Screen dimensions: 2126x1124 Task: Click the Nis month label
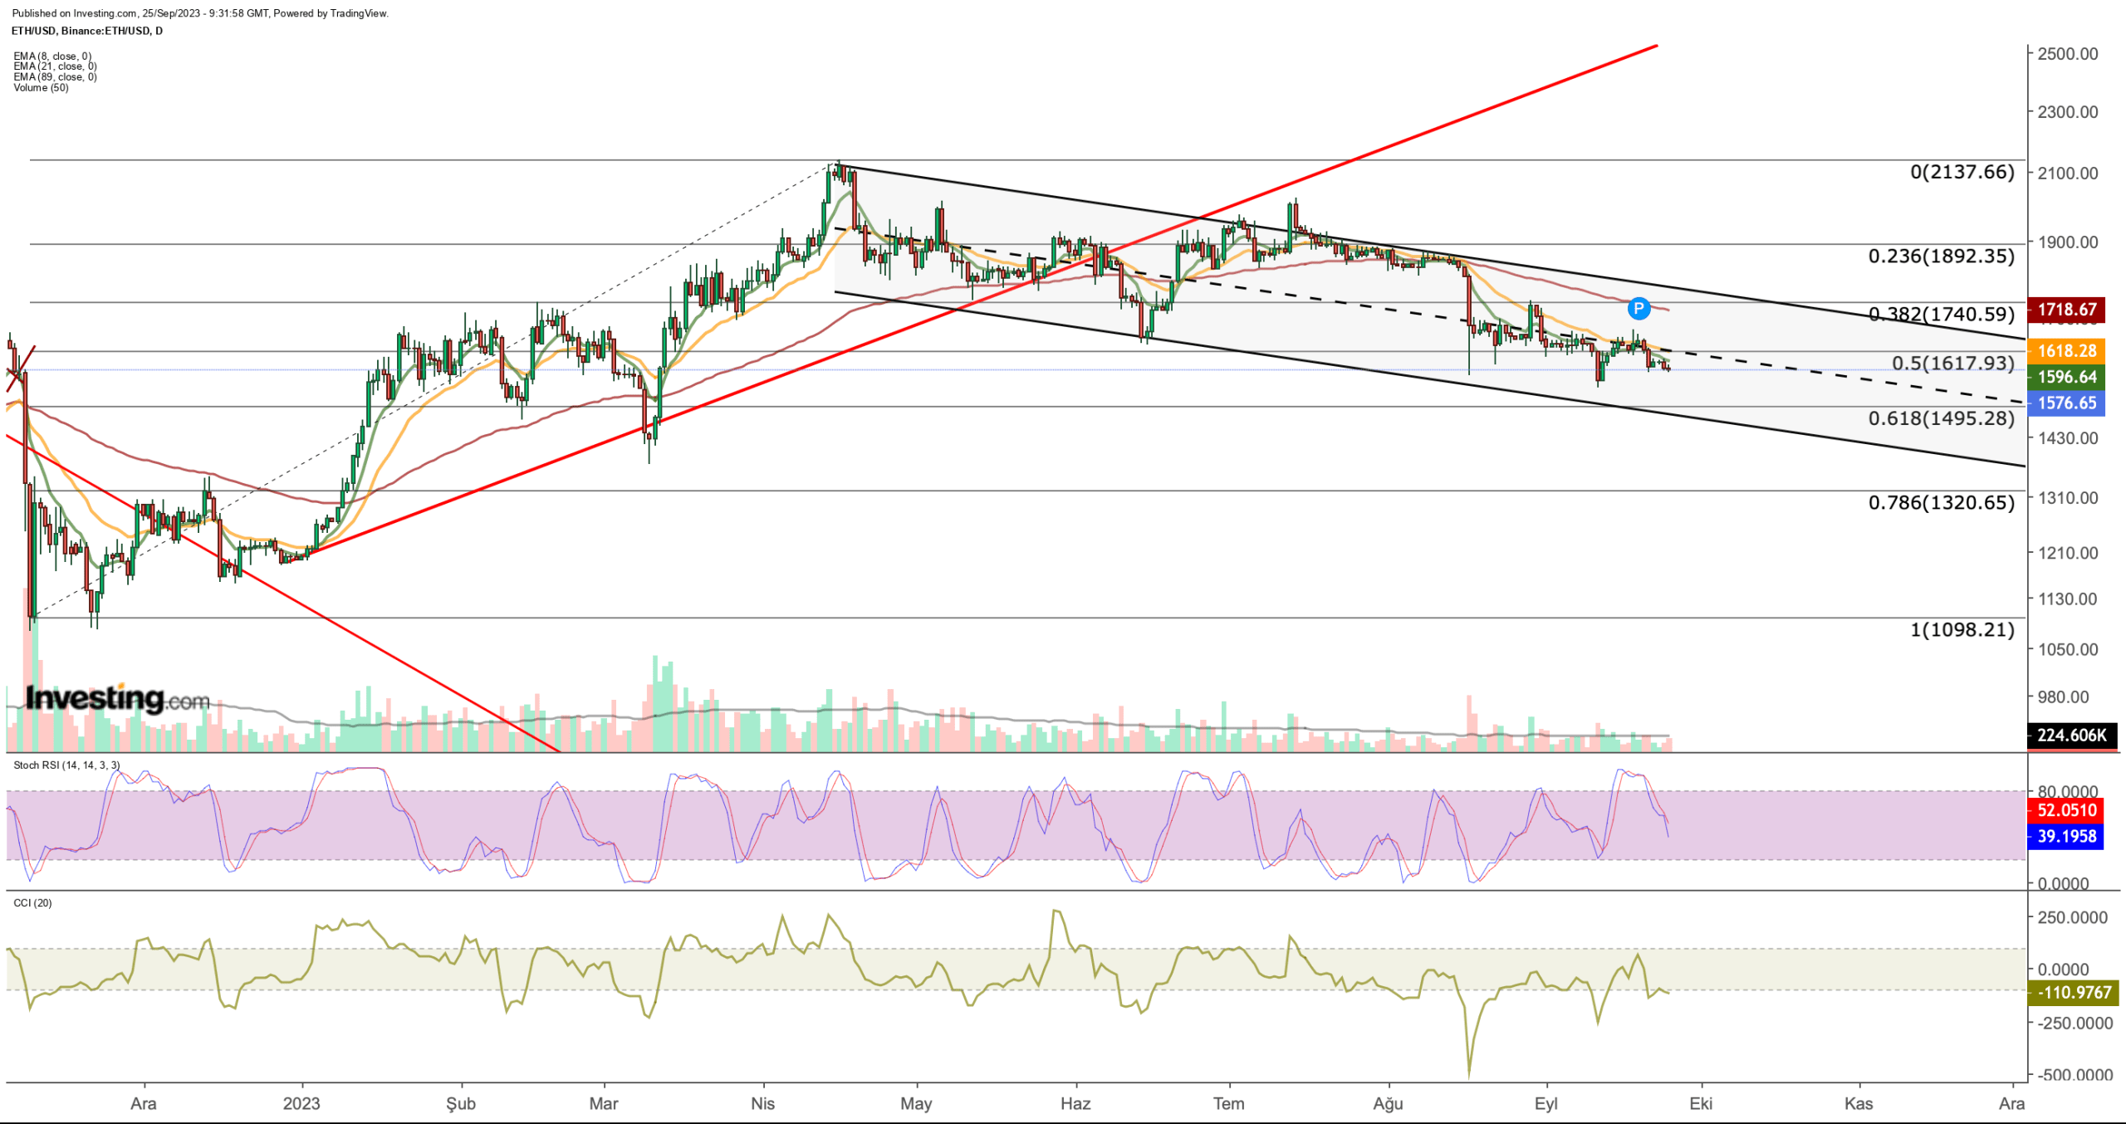pyautogui.click(x=762, y=1103)
